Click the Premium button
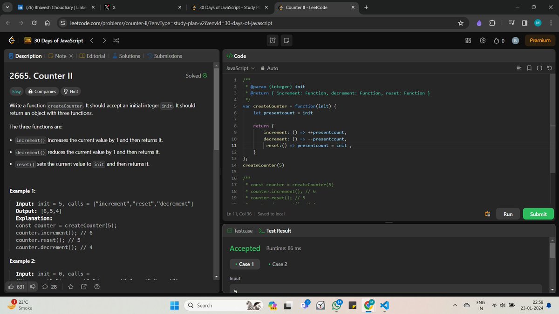Image resolution: width=559 pixels, height=314 pixels. 540,40
